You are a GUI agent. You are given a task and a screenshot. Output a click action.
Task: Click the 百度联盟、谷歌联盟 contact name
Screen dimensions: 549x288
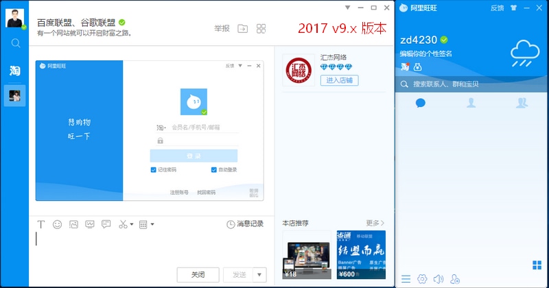[x=76, y=23]
